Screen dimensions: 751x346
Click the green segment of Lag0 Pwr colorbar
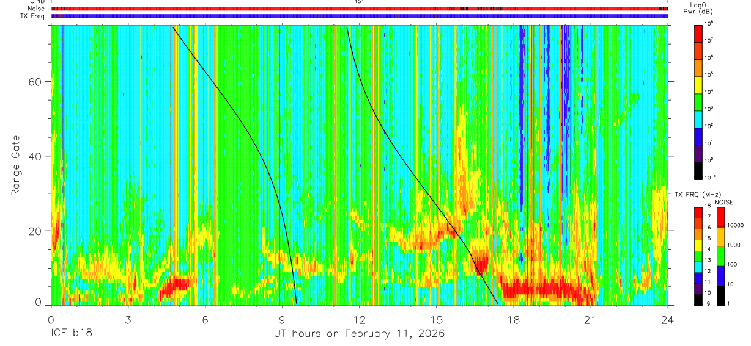tap(700, 101)
